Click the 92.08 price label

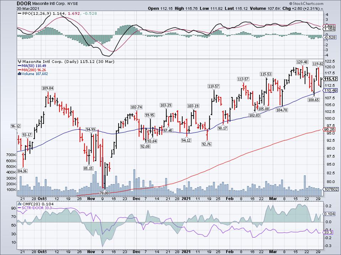coord(145,147)
